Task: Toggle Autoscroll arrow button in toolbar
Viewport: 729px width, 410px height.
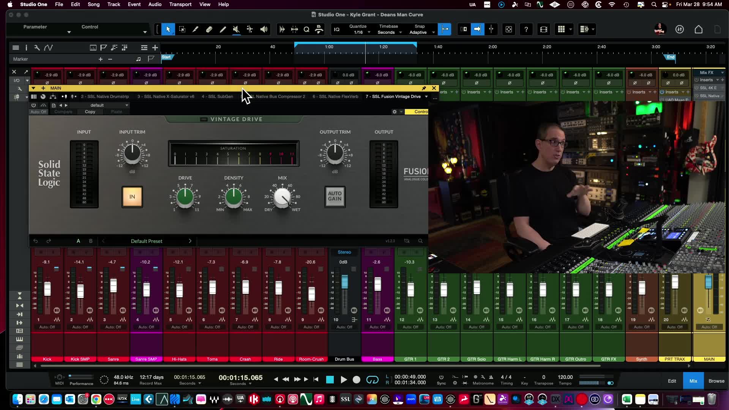Action: click(x=477, y=29)
